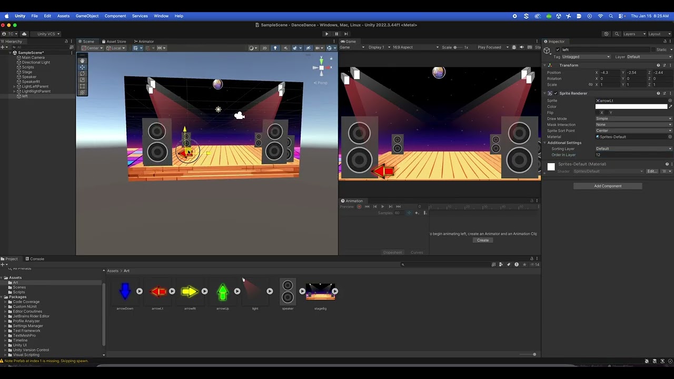Mute Game view audio icon

(522, 47)
